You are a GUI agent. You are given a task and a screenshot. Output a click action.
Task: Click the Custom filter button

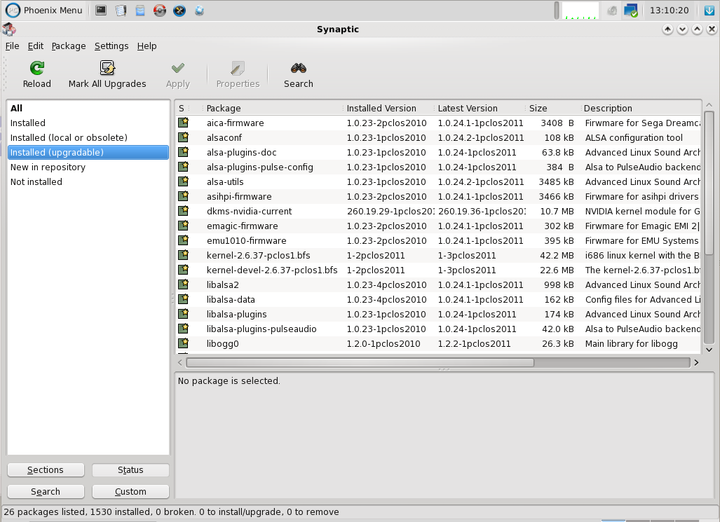click(x=130, y=491)
